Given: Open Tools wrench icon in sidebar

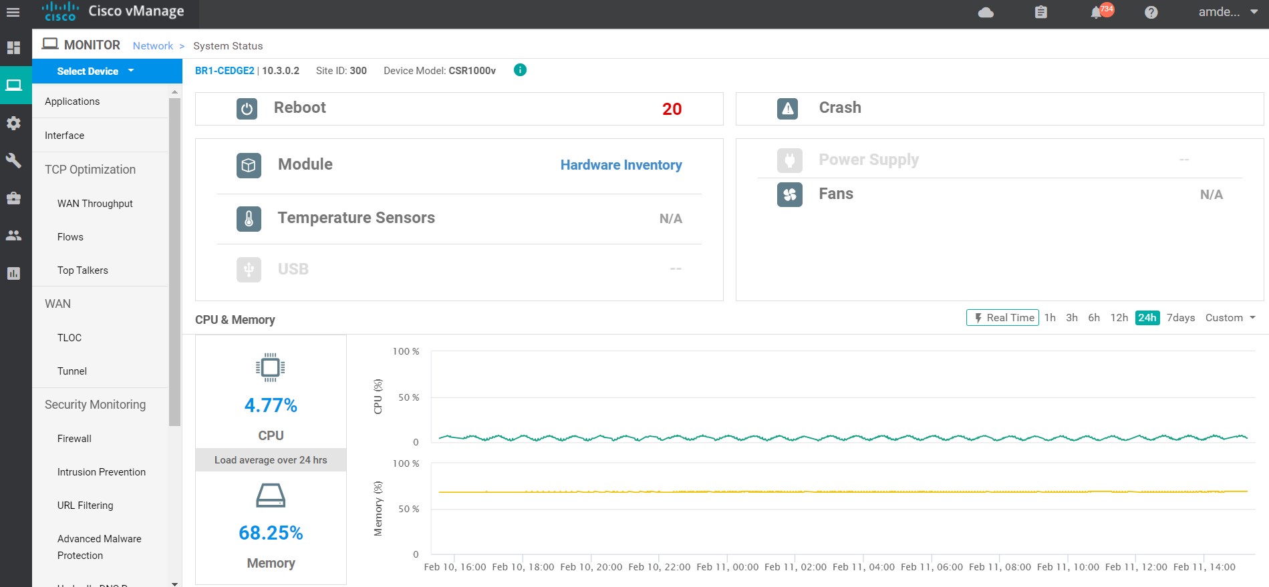Looking at the screenshot, I should point(13,161).
